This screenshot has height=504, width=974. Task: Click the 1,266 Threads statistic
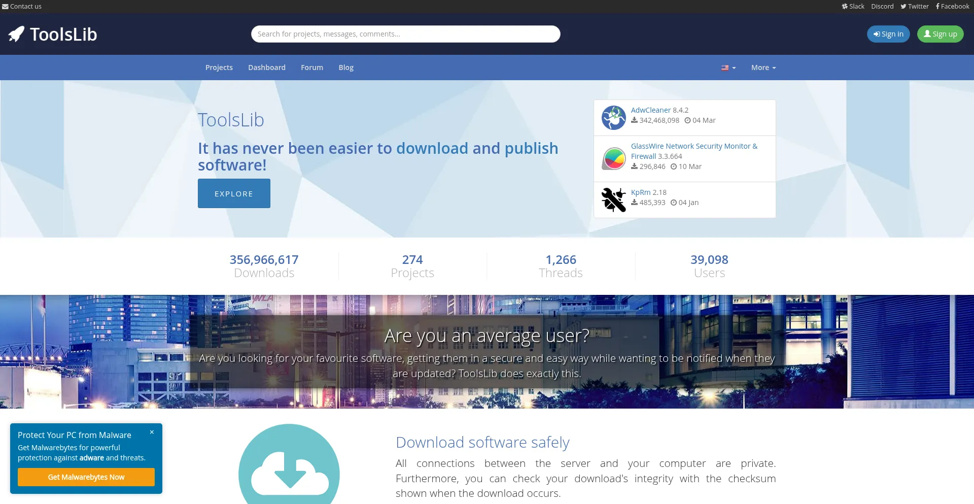[x=561, y=266]
